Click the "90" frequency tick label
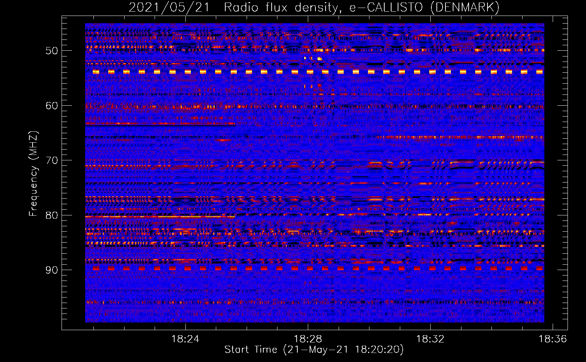 pos(52,270)
